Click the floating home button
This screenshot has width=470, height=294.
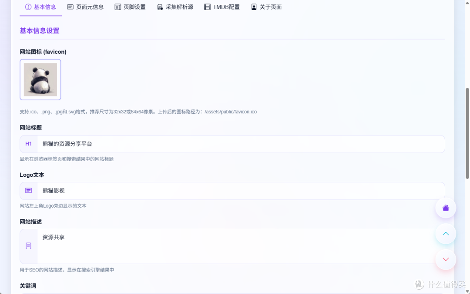click(446, 208)
